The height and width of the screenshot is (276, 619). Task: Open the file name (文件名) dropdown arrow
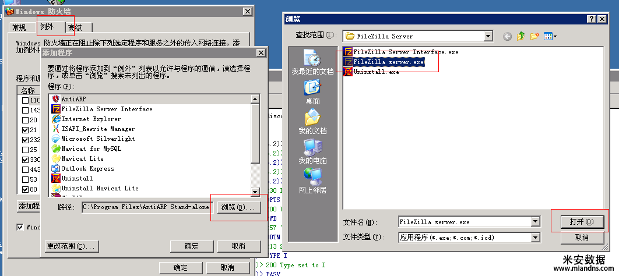pos(535,222)
